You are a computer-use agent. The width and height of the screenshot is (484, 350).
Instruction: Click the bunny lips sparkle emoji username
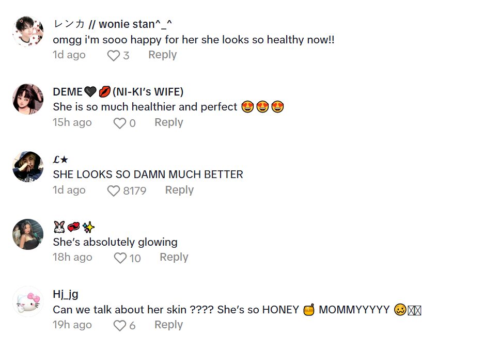74,227
